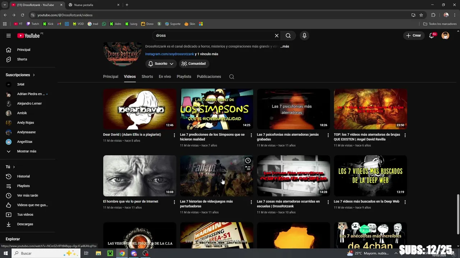Open the Playlists channel tab
This screenshot has height=258, width=460.
184,77
